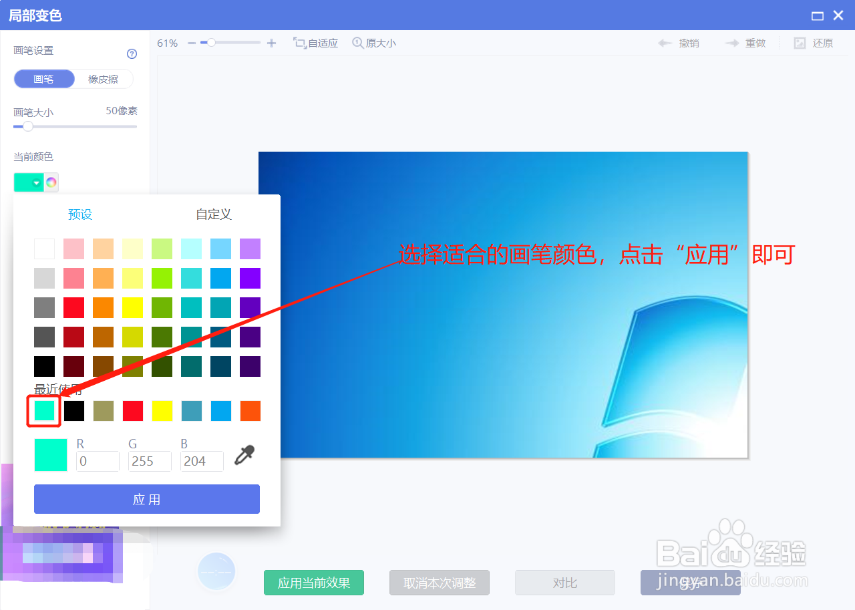Click the B value input field
The height and width of the screenshot is (610, 855).
click(202, 461)
